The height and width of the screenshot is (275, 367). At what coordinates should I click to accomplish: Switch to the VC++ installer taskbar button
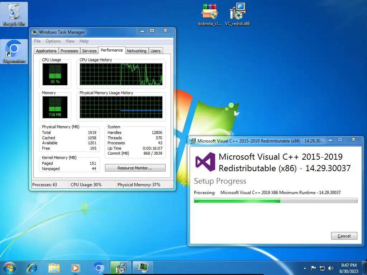(121, 268)
